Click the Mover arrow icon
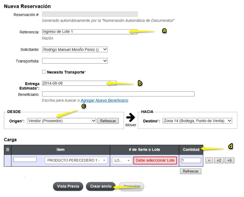244x197 pixels. [x=130, y=117]
